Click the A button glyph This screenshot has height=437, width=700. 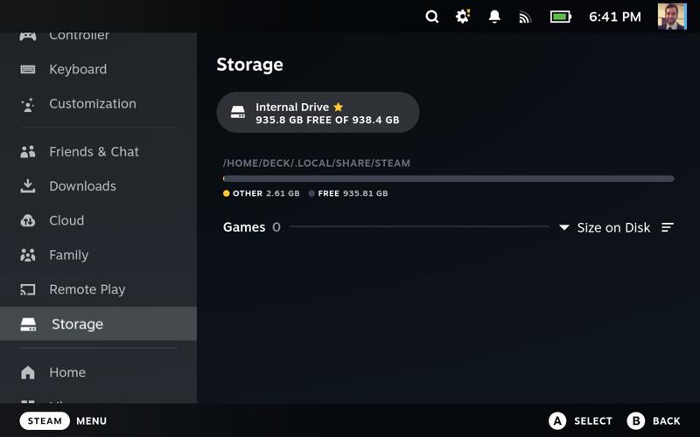coord(557,421)
